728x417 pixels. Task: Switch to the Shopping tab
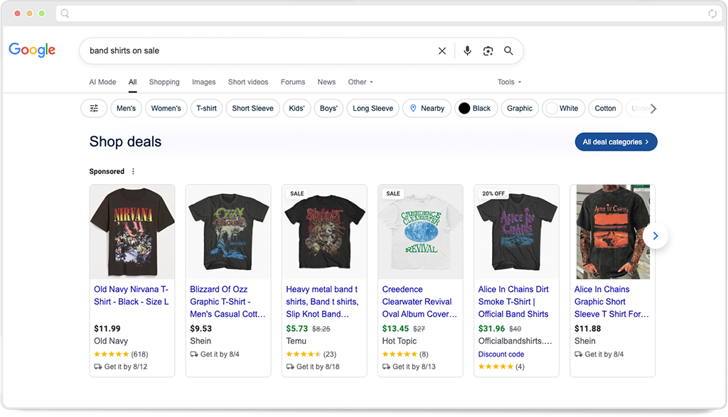coord(164,82)
